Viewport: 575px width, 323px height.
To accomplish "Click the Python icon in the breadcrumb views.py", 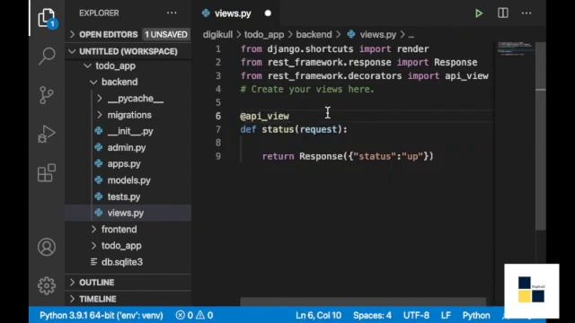I will (x=351, y=34).
